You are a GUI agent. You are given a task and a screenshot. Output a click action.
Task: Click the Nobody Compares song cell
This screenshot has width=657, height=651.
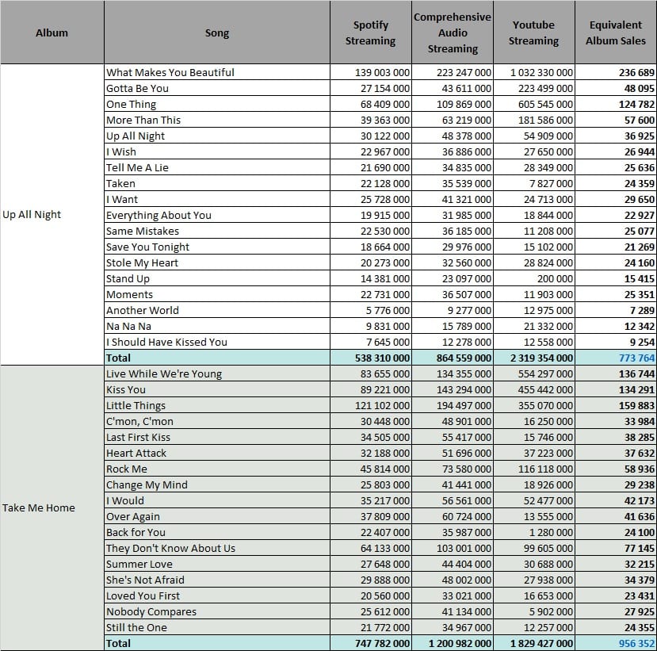[217, 612]
